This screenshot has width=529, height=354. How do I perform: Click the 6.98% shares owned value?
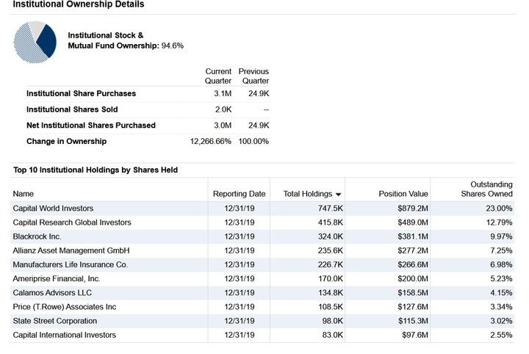(501, 264)
